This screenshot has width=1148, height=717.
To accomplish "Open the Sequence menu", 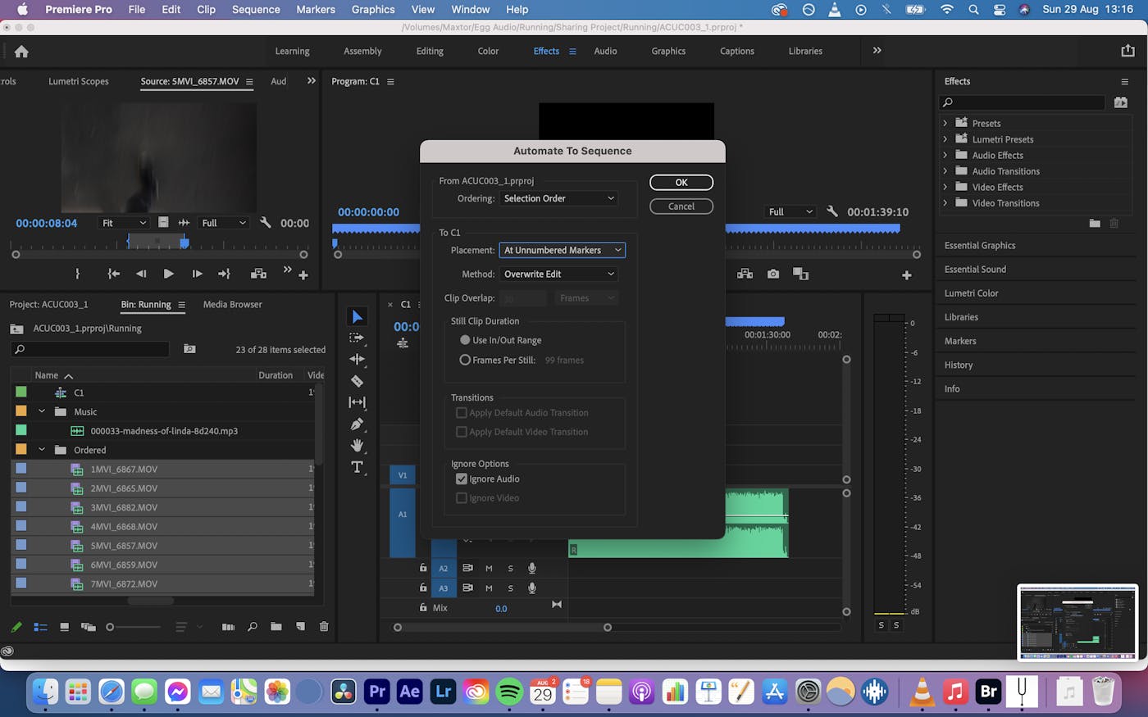I will [x=256, y=9].
